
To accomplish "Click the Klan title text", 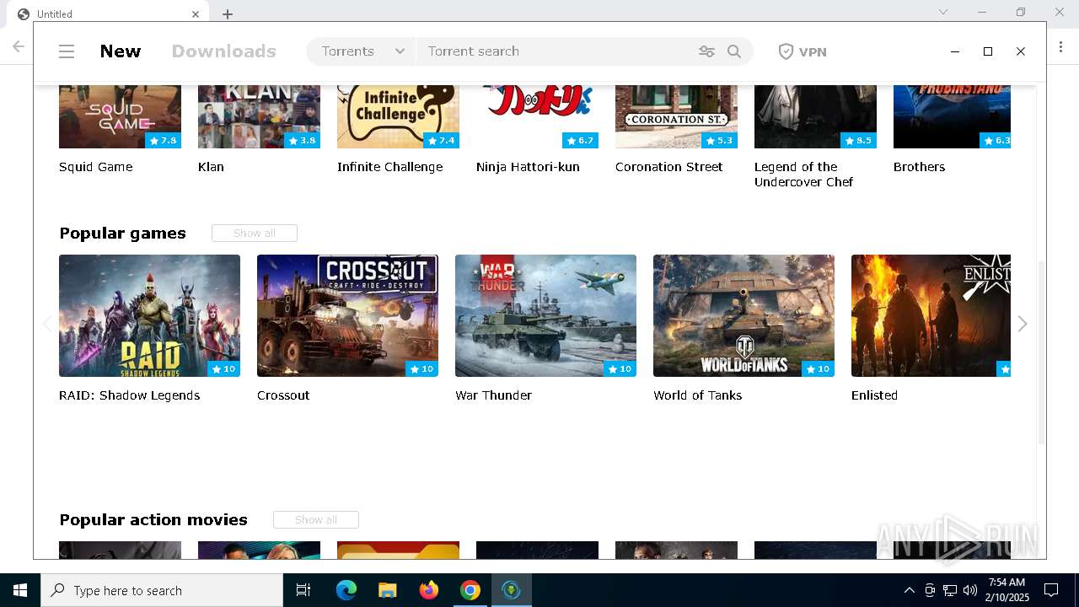I will [211, 167].
